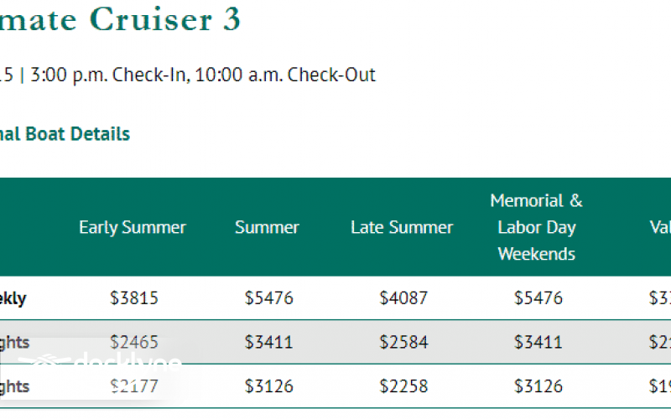Select the Summer column header

click(267, 227)
